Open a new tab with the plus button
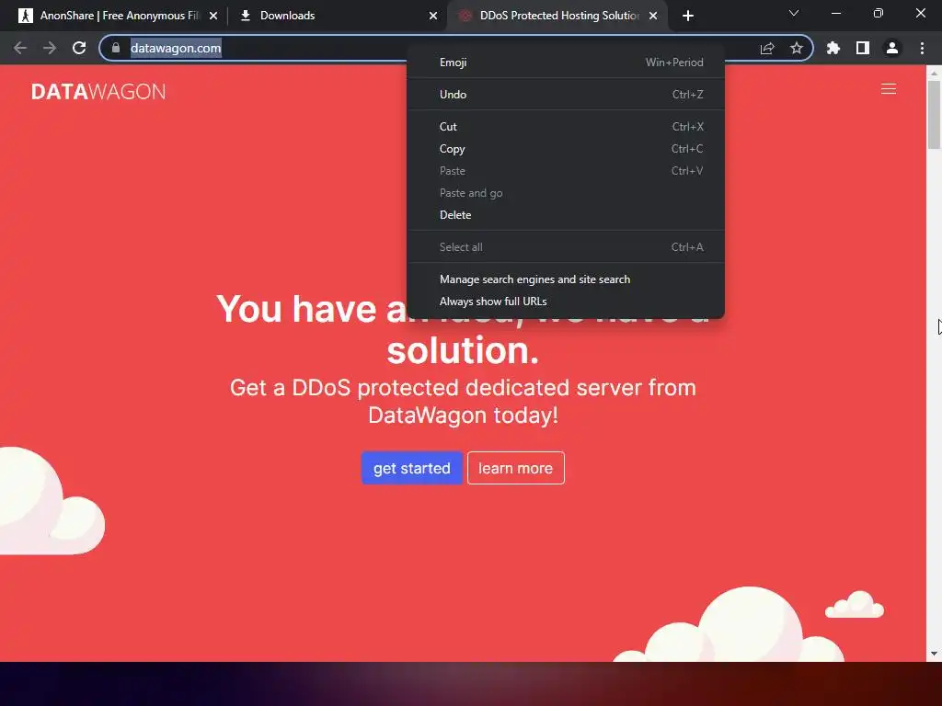 [688, 16]
